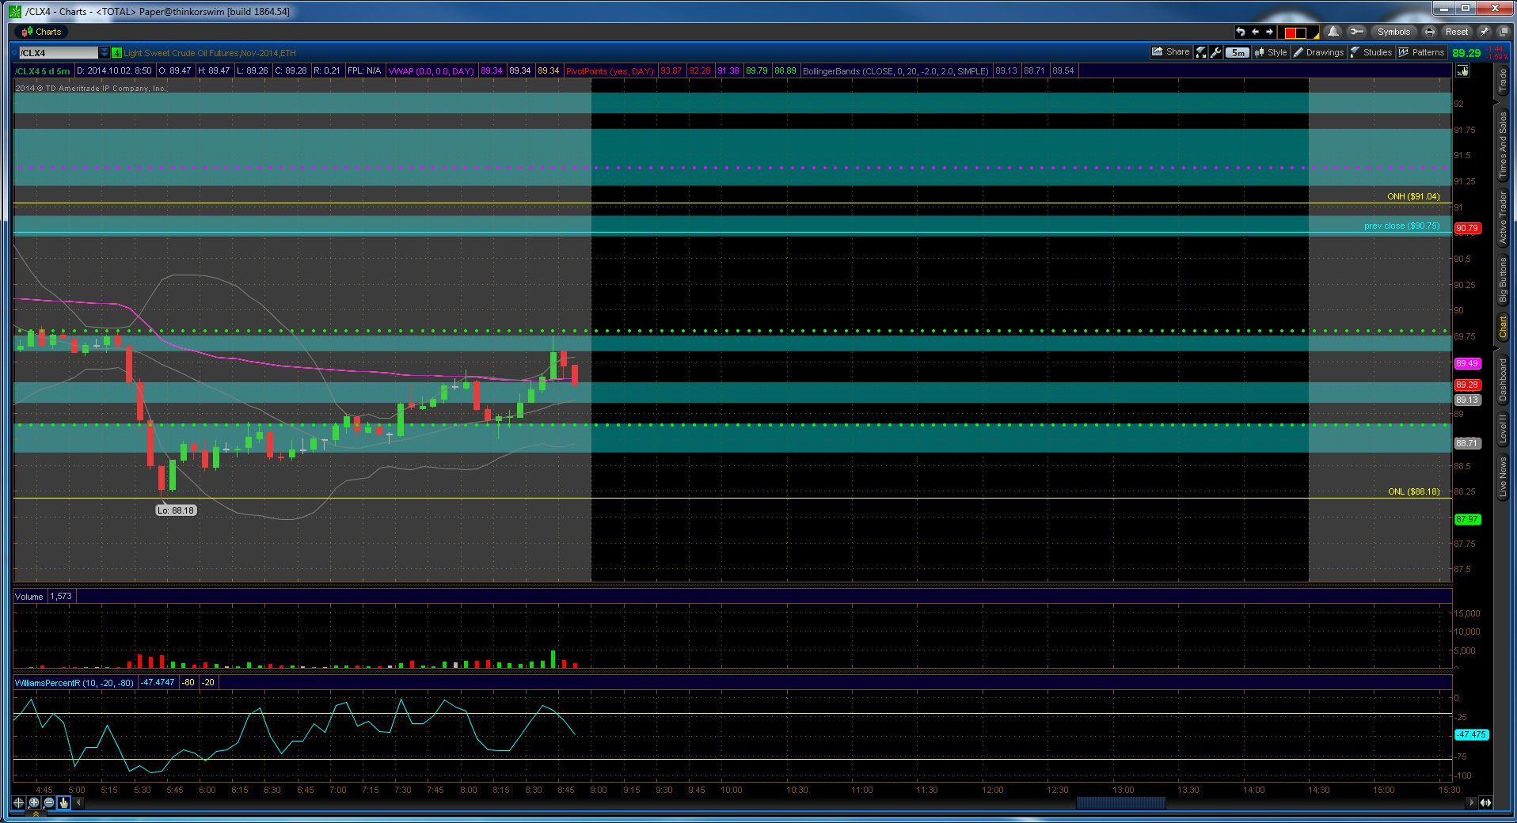Click the zoom in magnifier icon
1517x823 pixels.
click(34, 802)
